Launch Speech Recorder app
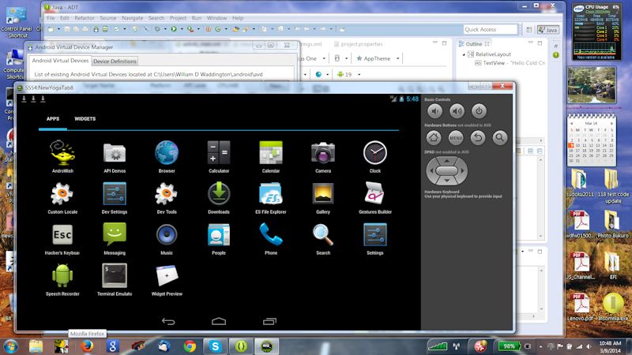The image size is (632, 355). pyautogui.click(x=62, y=279)
